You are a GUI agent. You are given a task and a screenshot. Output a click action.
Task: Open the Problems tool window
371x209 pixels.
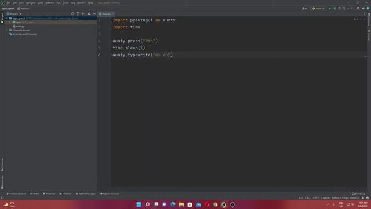point(49,194)
